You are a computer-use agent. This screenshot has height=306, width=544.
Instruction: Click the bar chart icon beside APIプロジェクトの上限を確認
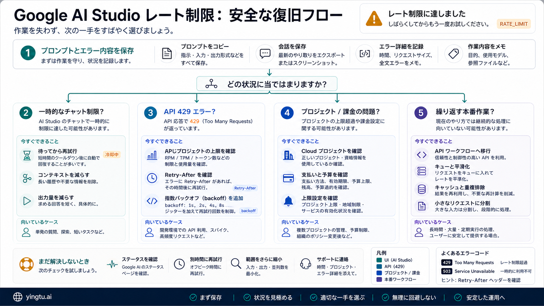152,155
